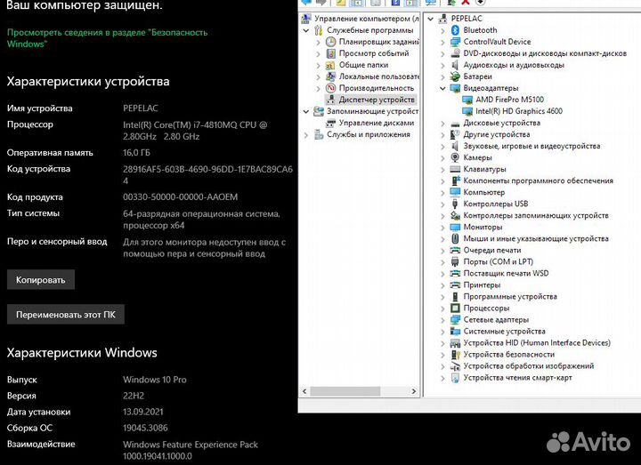Collapse the PEPELAC root node
This screenshot has width=641, height=465.
click(x=431, y=19)
